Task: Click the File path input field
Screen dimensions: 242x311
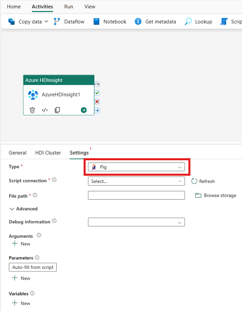Action: click(136, 195)
